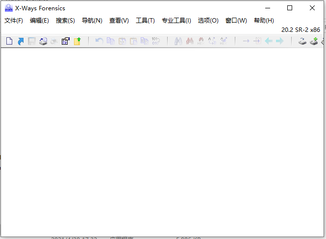
Task: Click the binoculars HEX find icon
Action: 201,41
